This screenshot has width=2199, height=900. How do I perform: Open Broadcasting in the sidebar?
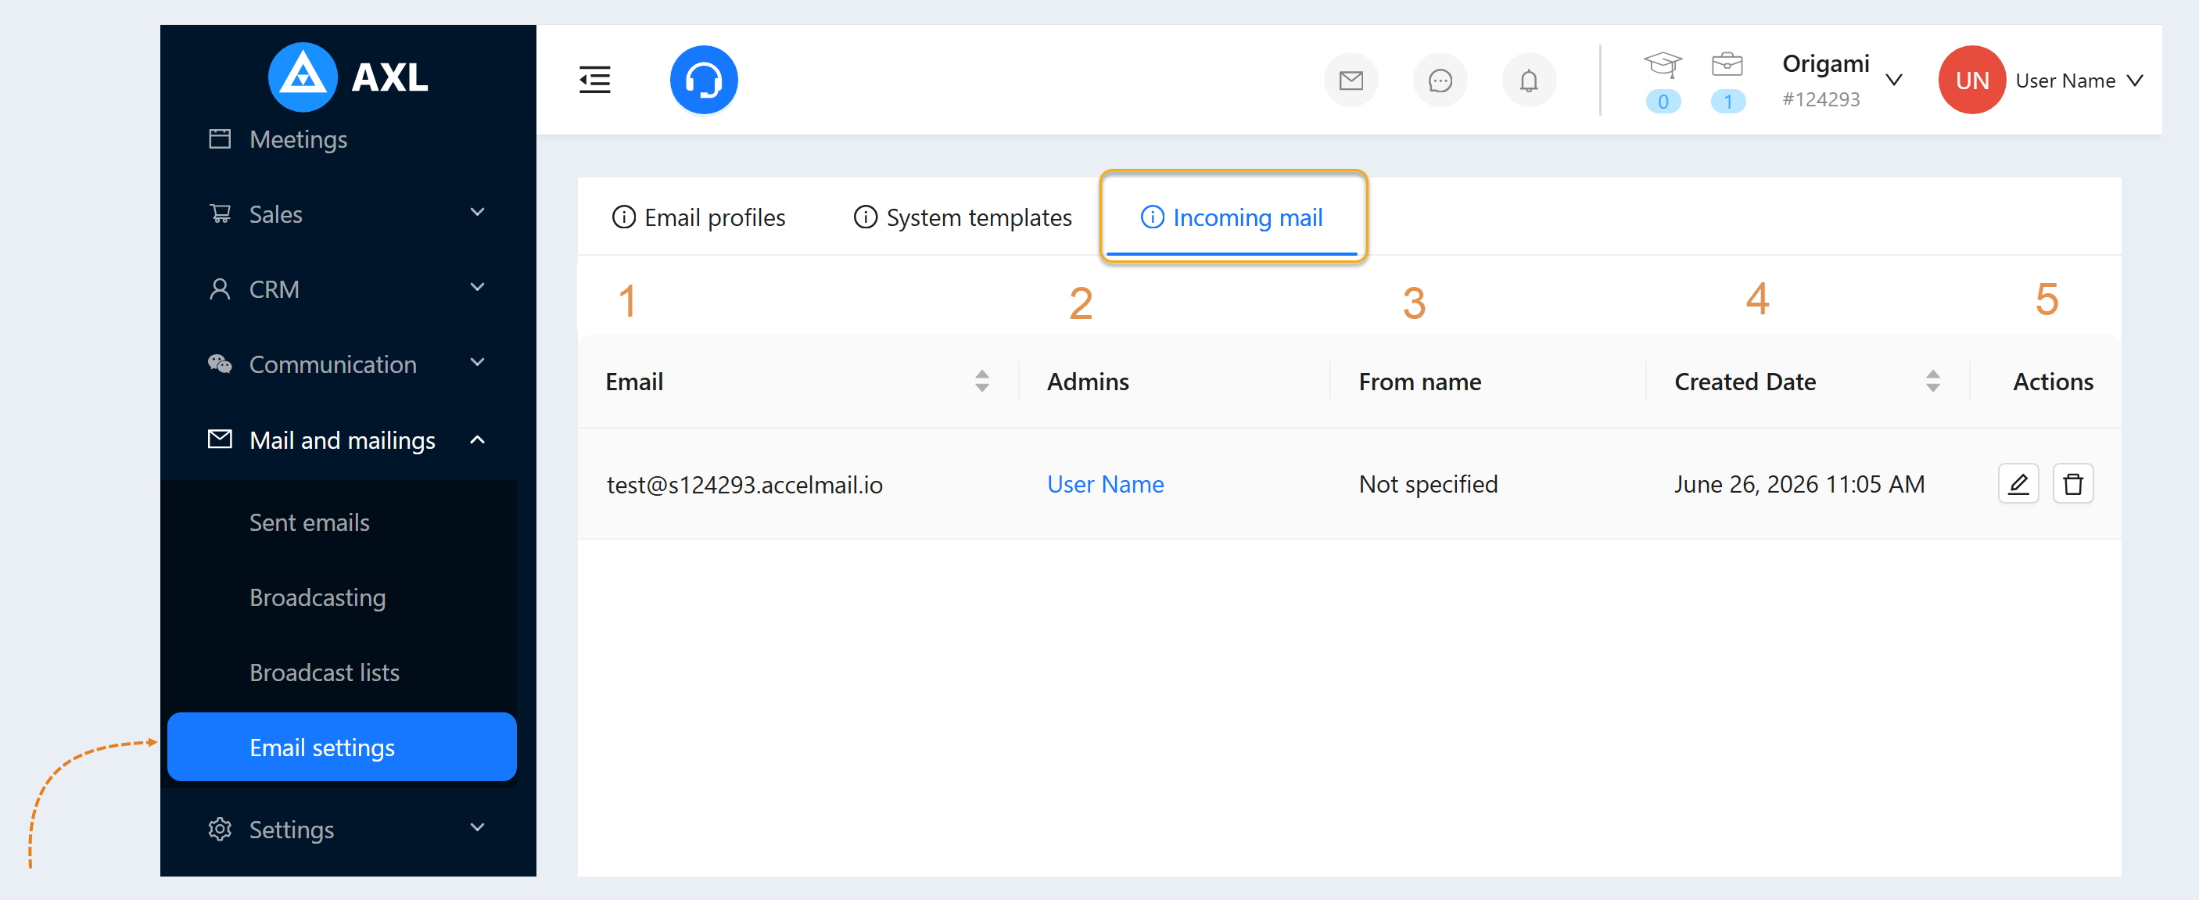click(317, 597)
